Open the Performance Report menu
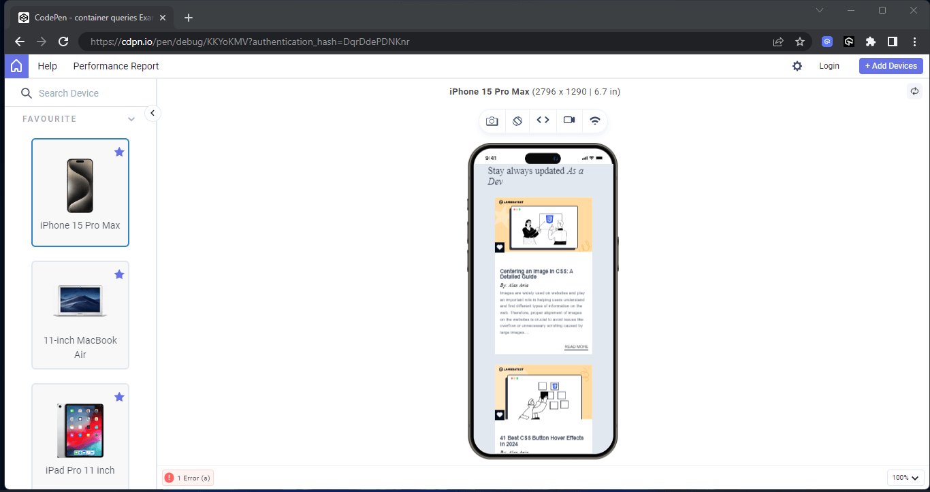 coord(116,66)
